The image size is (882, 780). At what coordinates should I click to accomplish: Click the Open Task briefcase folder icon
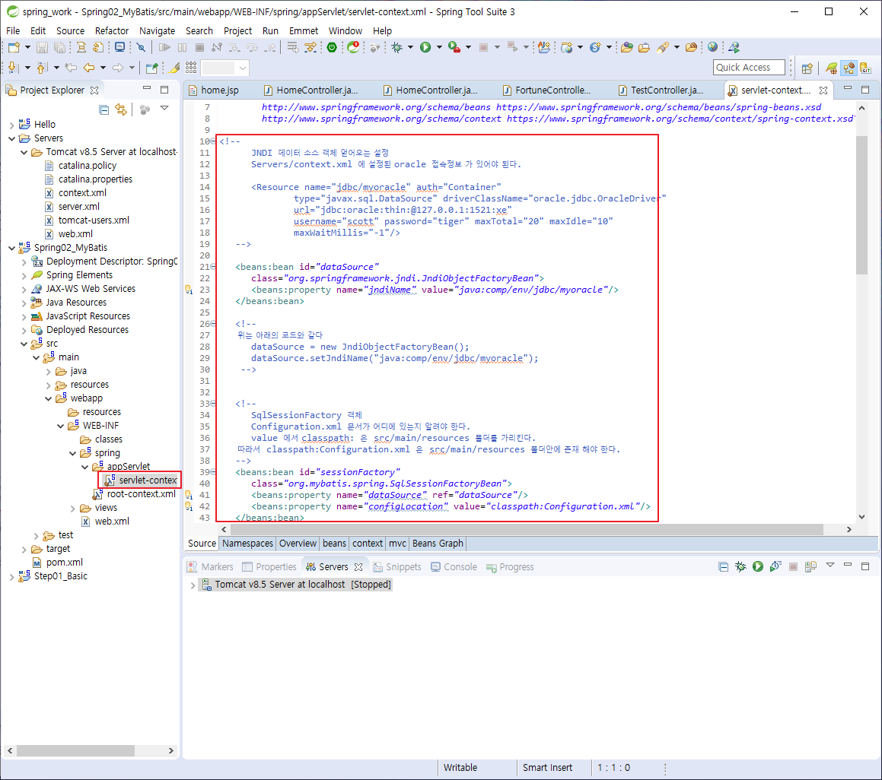tap(644, 48)
